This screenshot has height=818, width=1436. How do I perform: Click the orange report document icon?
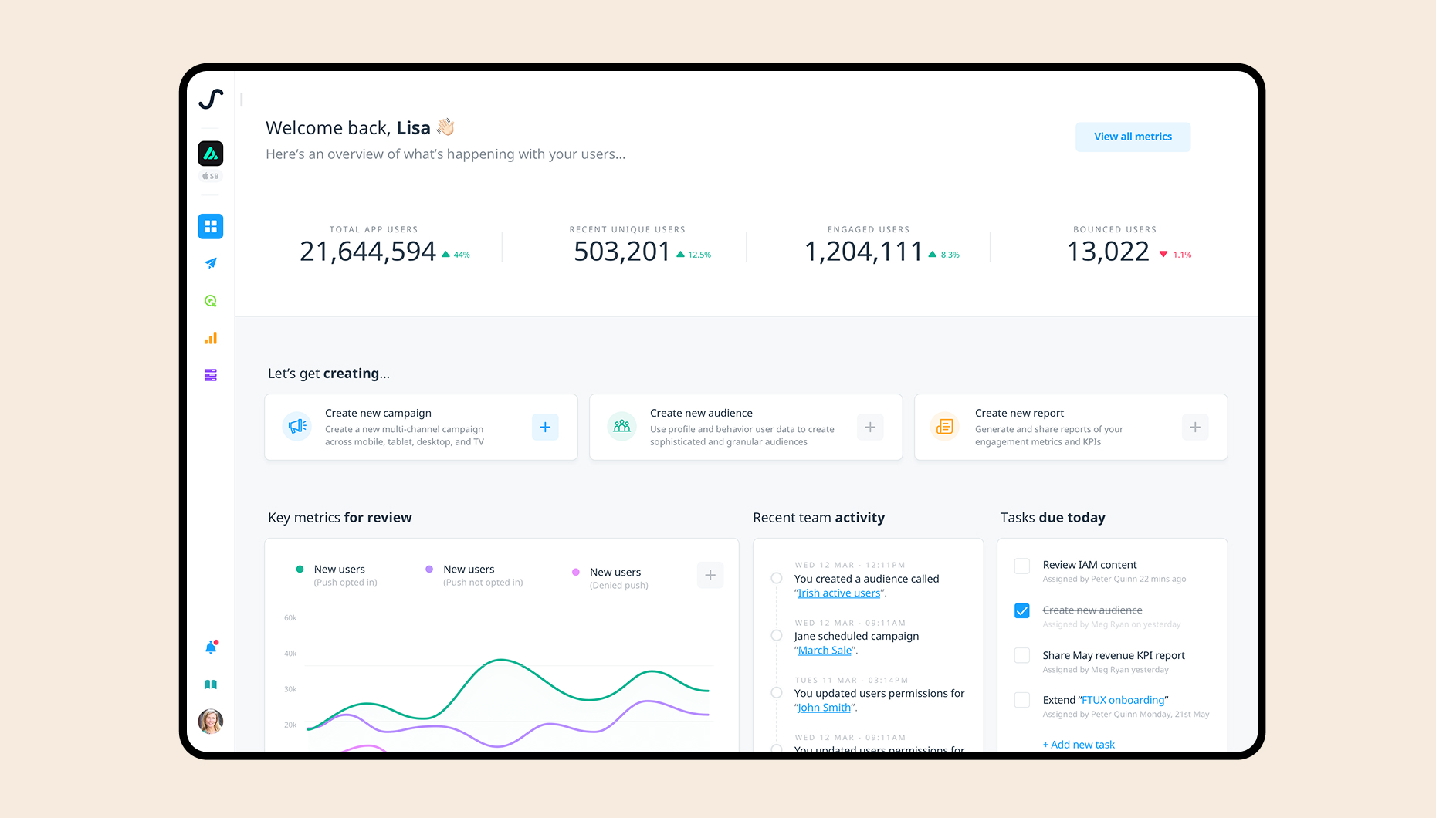[x=945, y=427]
